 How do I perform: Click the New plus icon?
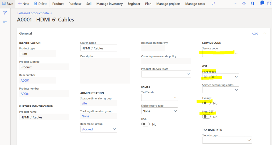click(x=20, y=4)
